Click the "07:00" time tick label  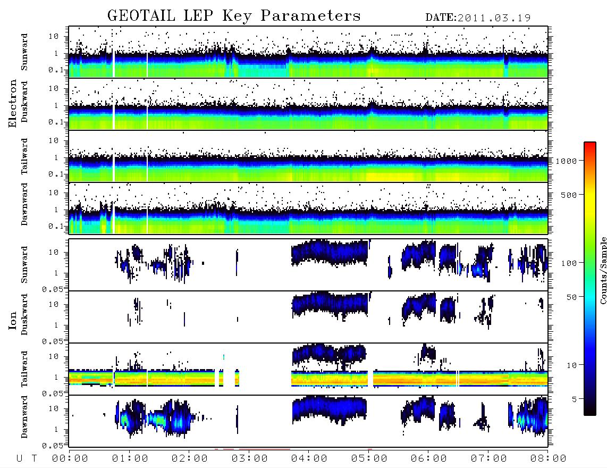489,459
